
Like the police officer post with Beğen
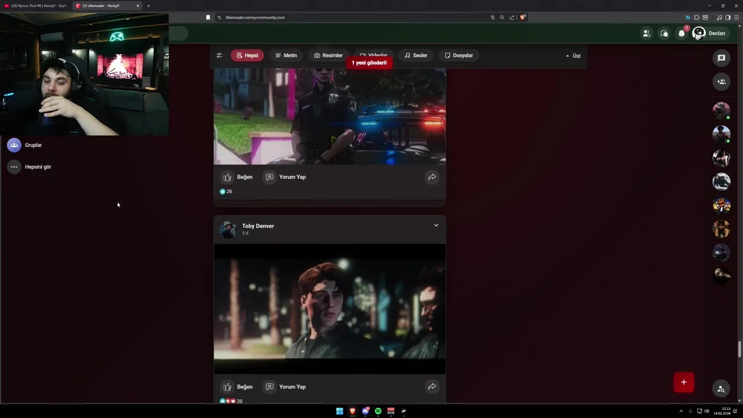(x=237, y=177)
